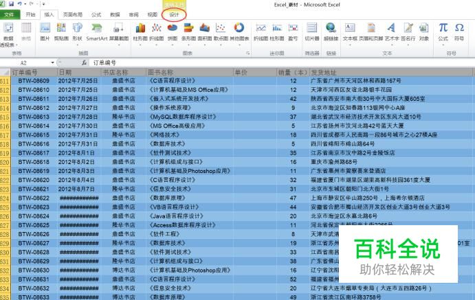Click cell BTW-08615
Screen dimensions: 475x300
[34, 135]
